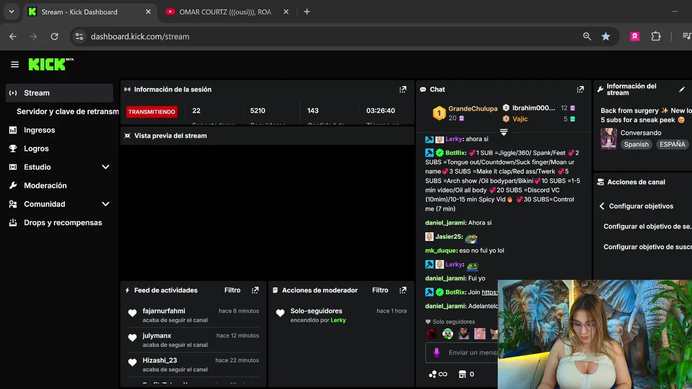Go back from Configurar objetivos
The width and height of the screenshot is (692, 389).
pyautogui.click(x=602, y=206)
